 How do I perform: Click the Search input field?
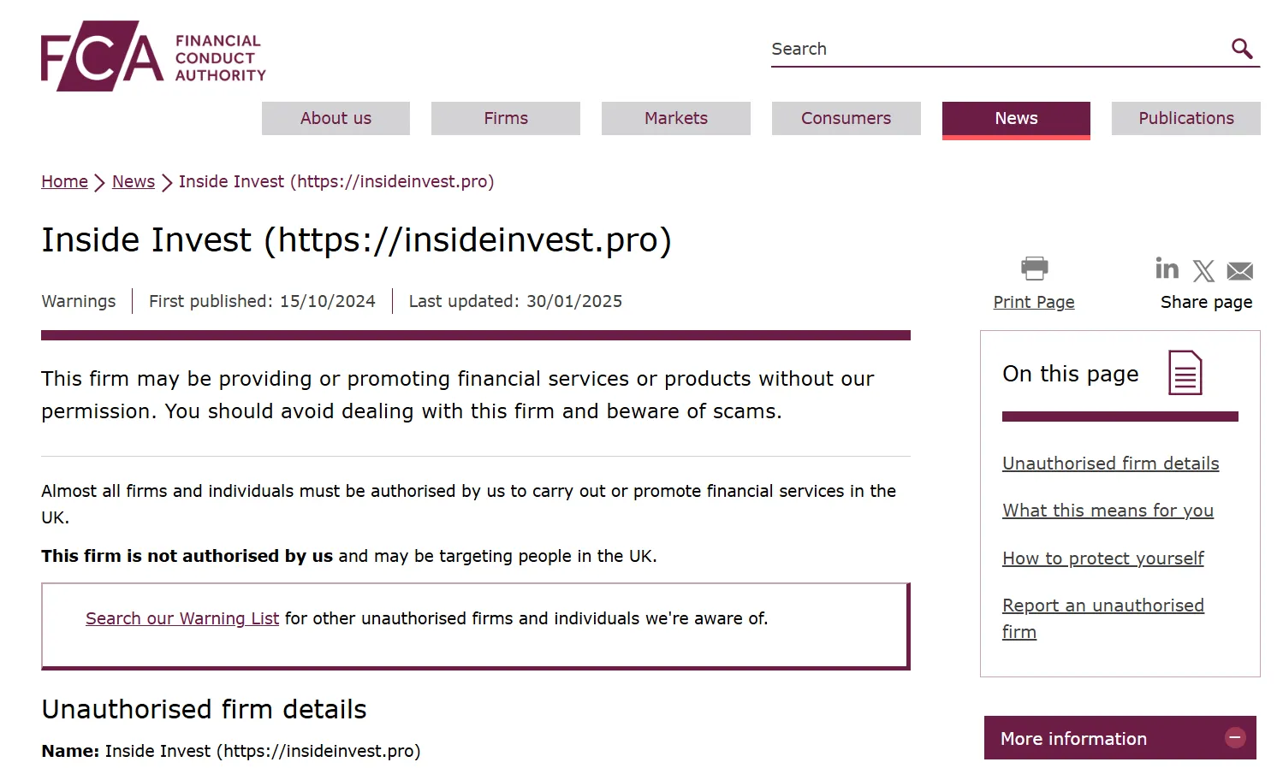(997, 49)
